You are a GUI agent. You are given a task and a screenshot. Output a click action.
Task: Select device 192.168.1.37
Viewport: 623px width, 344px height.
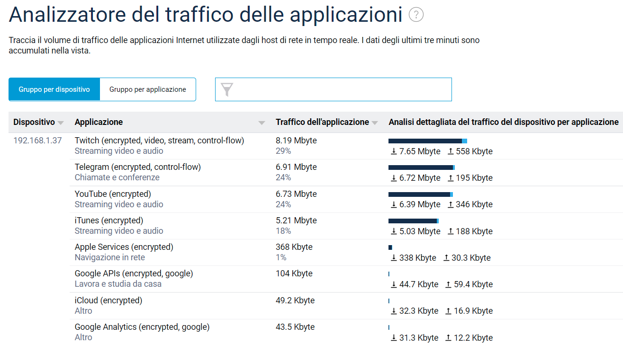[x=37, y=141]
